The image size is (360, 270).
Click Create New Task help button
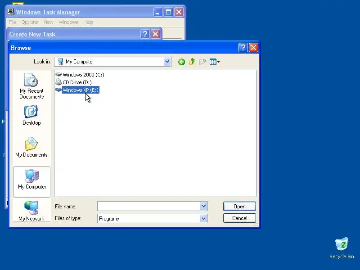145,34
